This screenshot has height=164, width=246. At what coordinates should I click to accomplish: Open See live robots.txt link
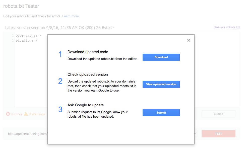pos(227,27)
